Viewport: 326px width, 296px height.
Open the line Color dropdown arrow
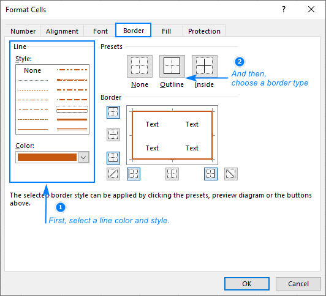pos(83,157)
